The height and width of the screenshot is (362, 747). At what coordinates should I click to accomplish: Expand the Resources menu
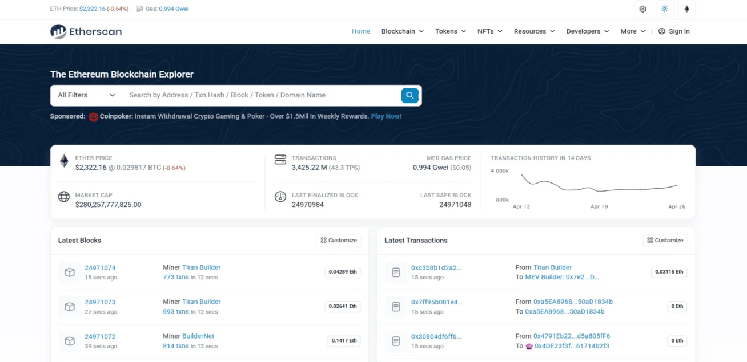(x=535, y=31)
